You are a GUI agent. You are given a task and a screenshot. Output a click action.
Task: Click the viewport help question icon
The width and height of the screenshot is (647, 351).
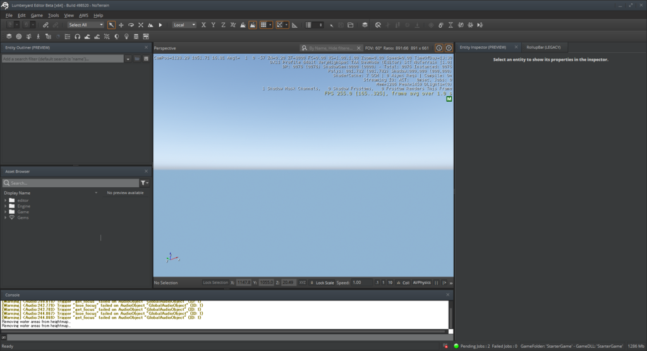tap(449, 48)
